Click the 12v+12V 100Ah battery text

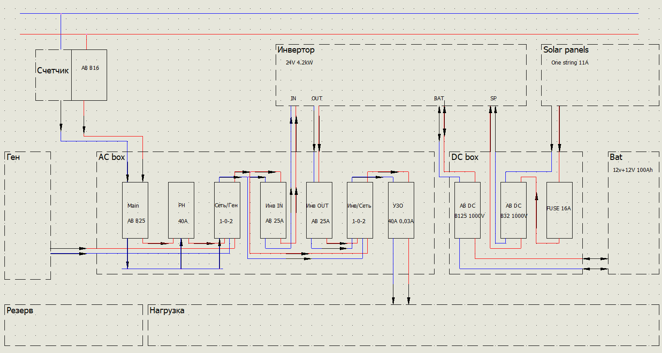click(633, 170)
